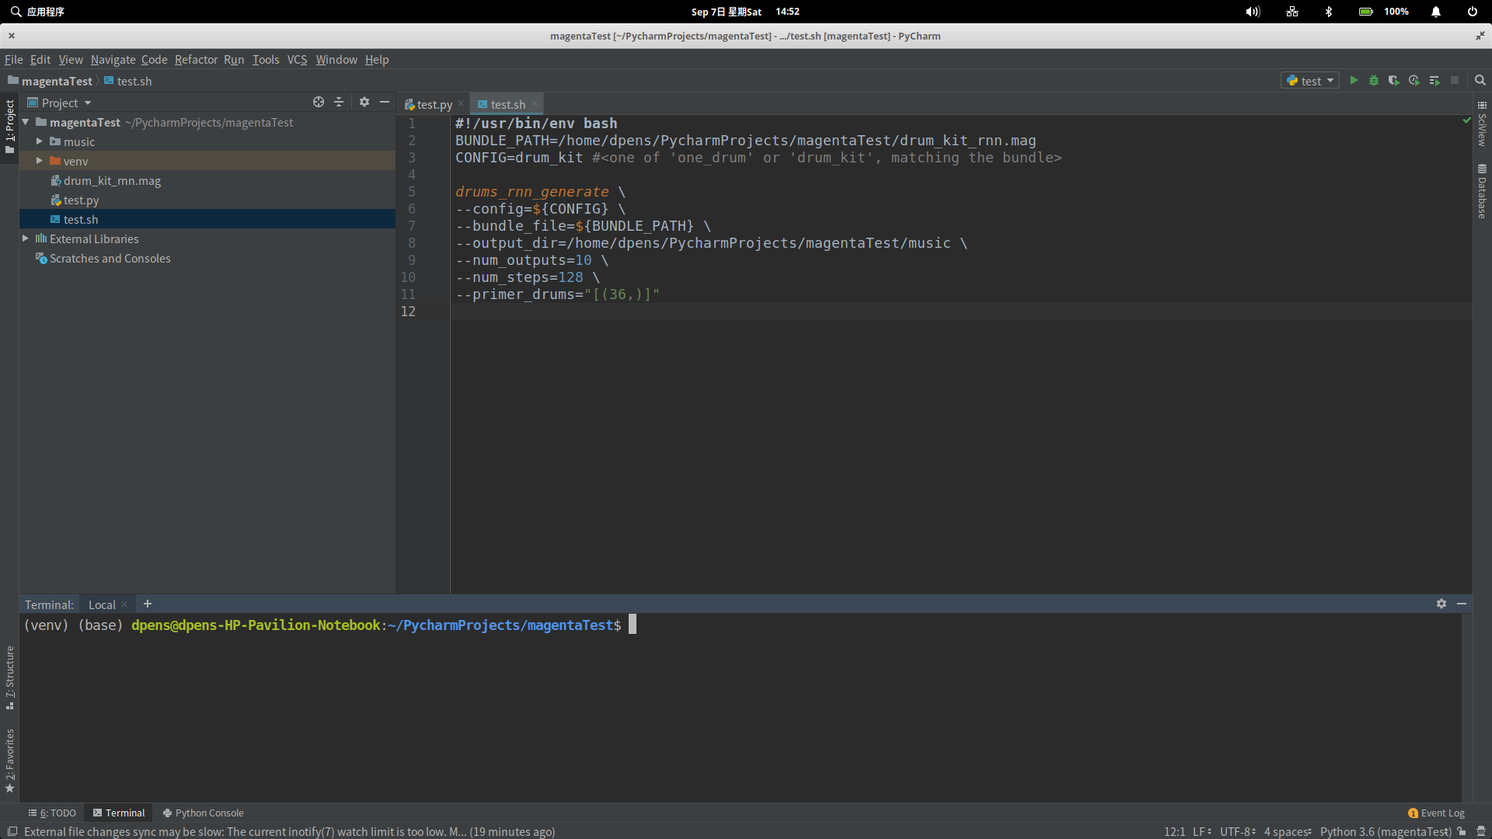Image resolution: width=1492 pixels, height=839 pixels.
Task: Click the read-only lock icon in status bar
Action: [1462, 831]
